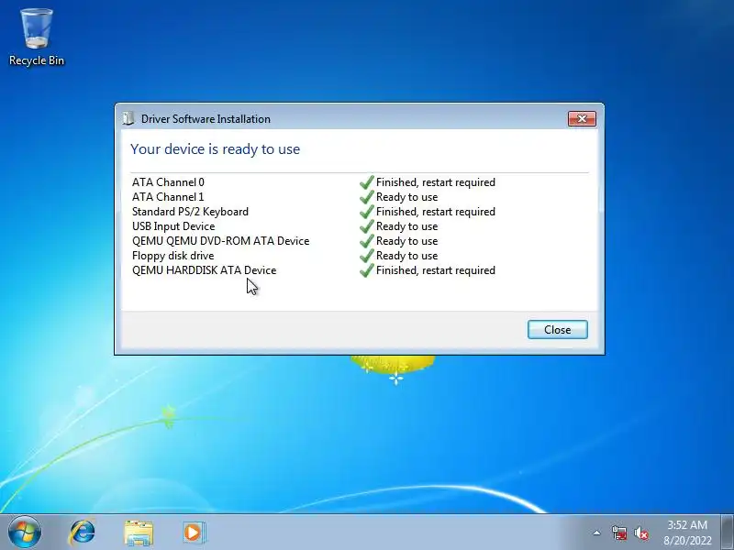734x550 pixels.
Task: Select the 'Standard PS/2 Keyboard' entry
Action: click(x=190, y=212)
